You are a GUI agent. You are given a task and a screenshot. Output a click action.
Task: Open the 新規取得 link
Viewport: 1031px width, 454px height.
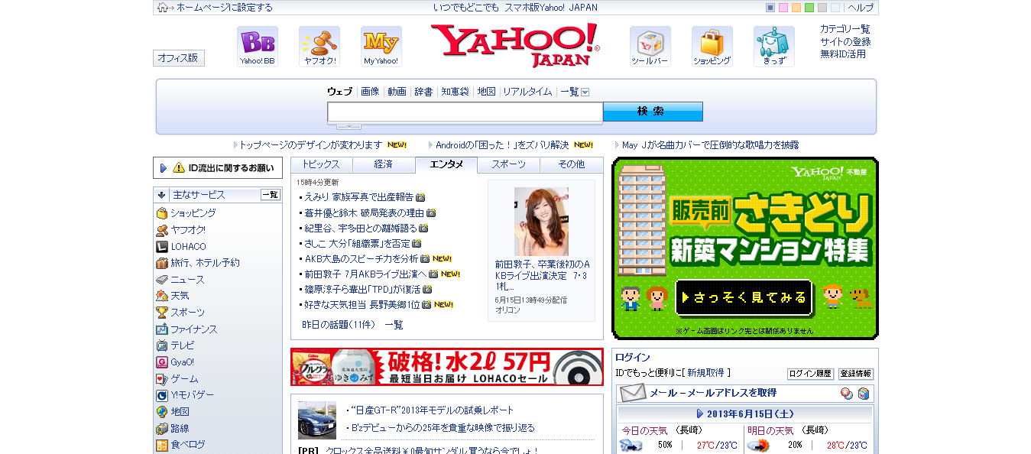(705, 373)
